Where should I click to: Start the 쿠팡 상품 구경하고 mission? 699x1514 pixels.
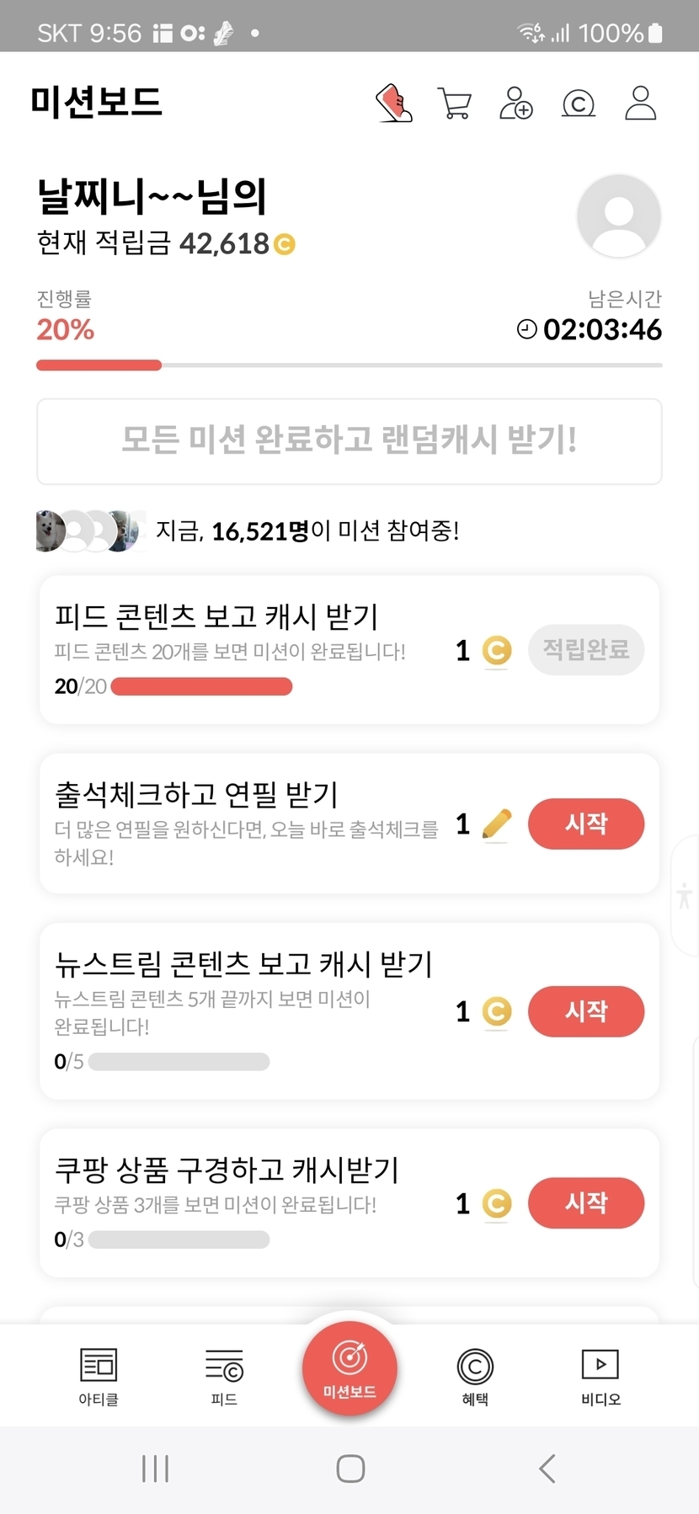pos(585,1202)
